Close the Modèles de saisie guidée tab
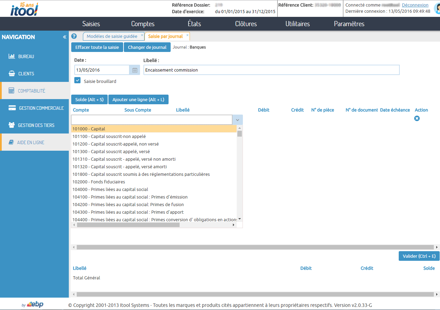 point(142,35)
